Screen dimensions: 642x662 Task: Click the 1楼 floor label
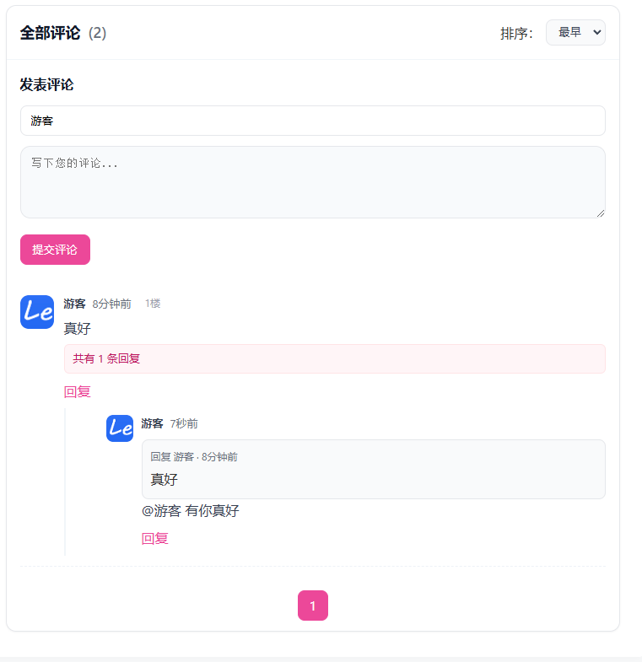153,304
